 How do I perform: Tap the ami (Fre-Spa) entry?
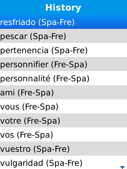tap(64, 92)
